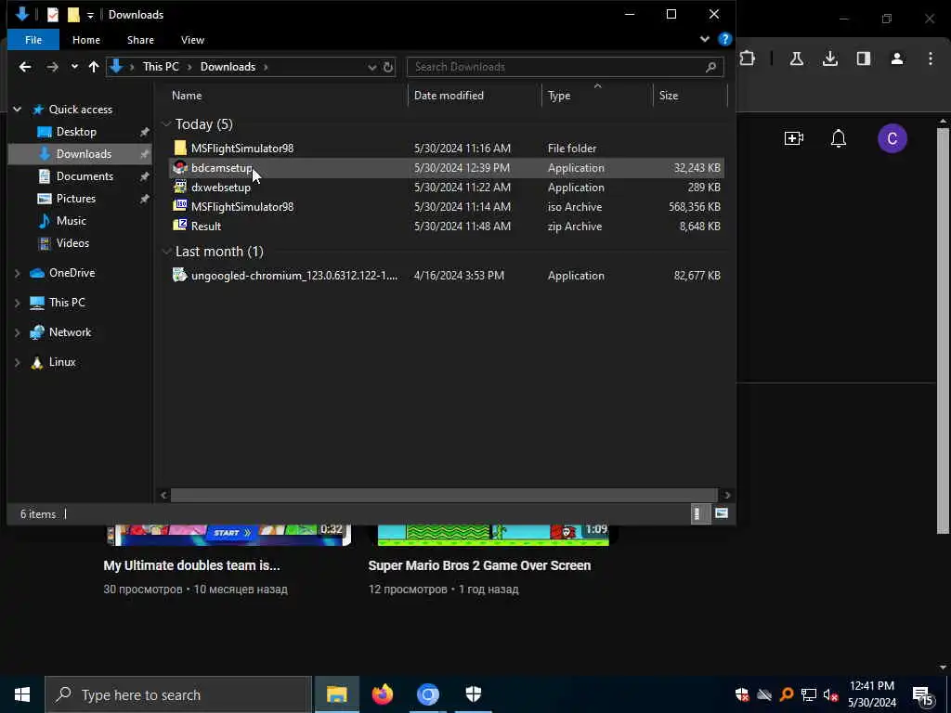Select the MSFlightSimulator98 file folder
951x713 pixels.
(x=447, y=148)
